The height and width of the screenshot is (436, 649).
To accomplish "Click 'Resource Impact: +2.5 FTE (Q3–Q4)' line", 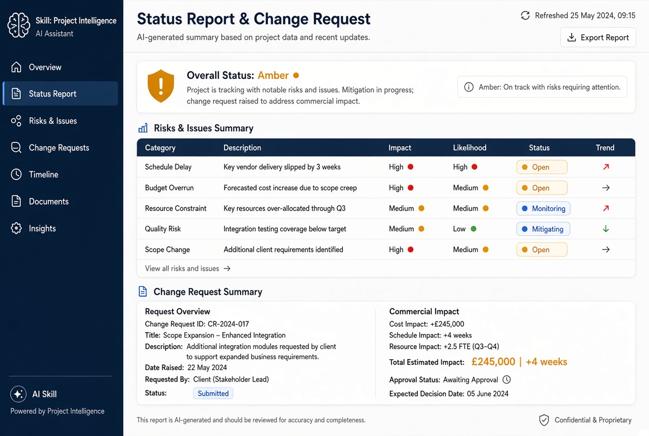I will click(444, 346).
